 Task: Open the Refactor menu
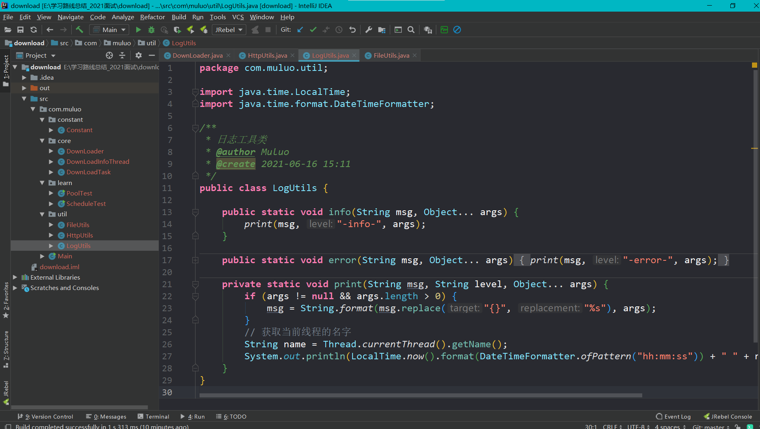(152, 17)
